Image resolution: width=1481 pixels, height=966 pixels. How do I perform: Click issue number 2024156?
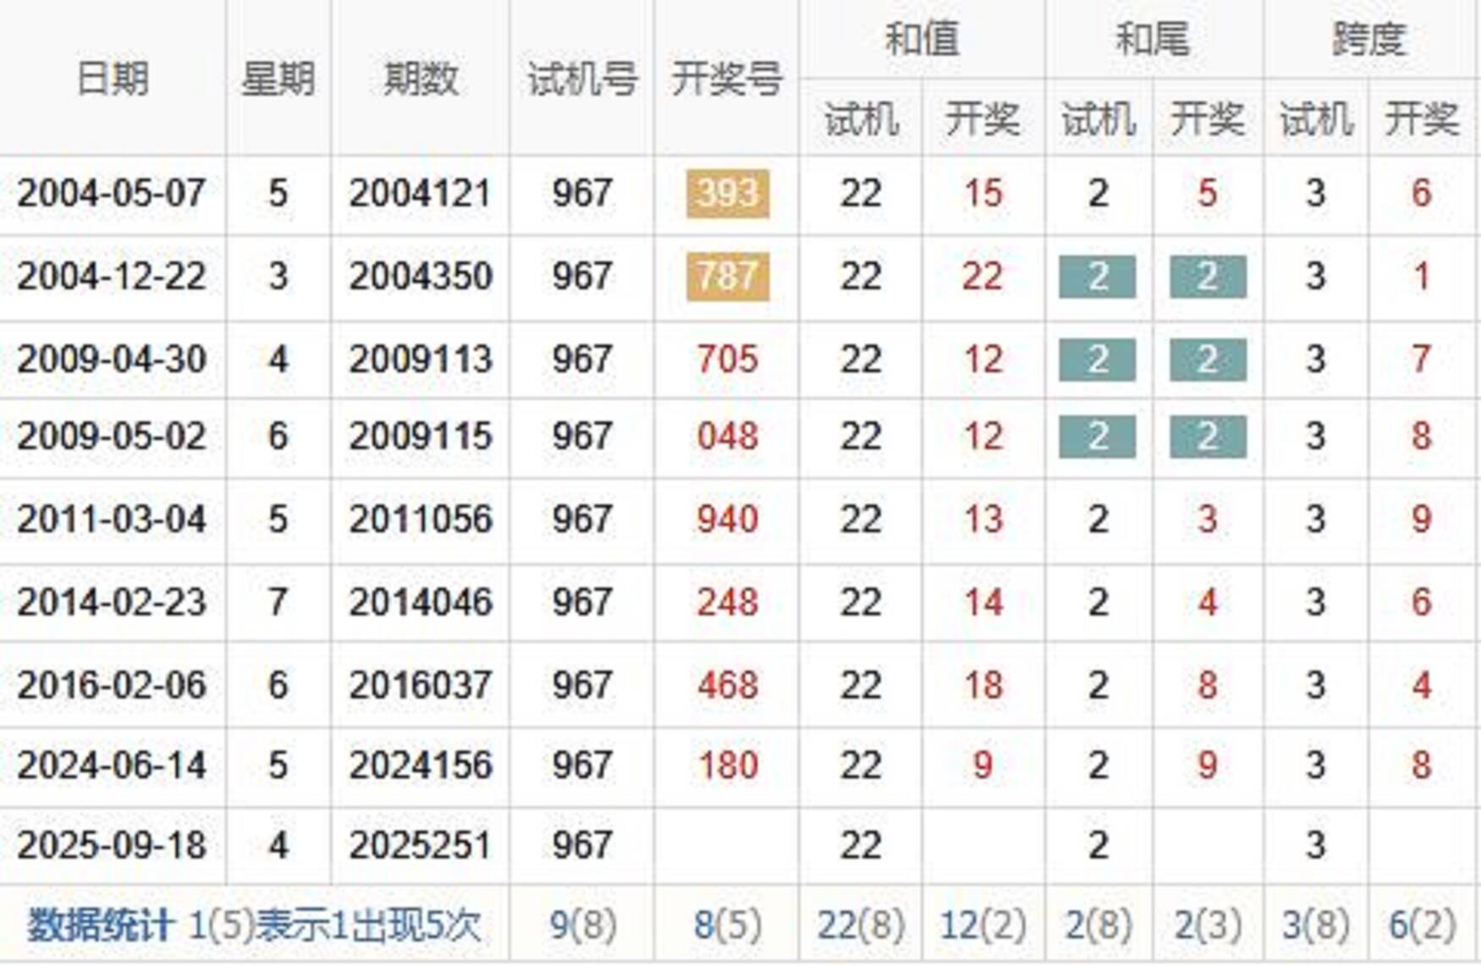click(421, 766)
